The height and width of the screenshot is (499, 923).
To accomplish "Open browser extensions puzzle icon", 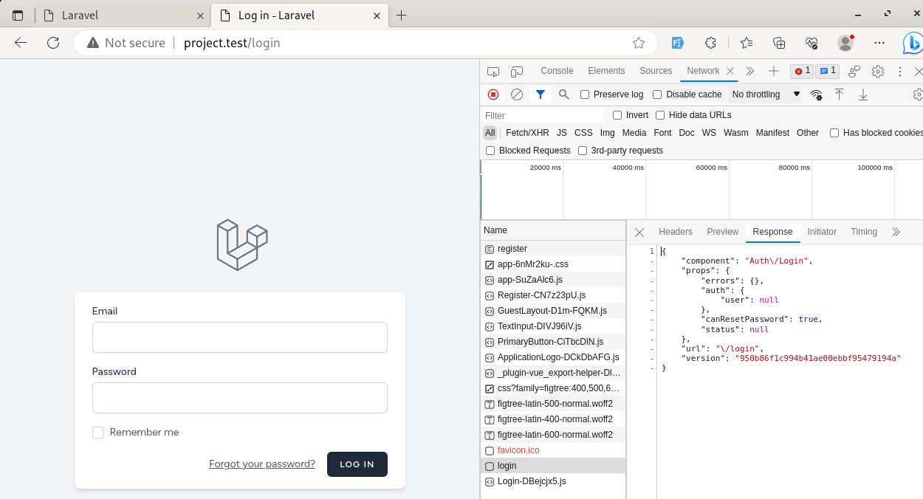I will [x=711, y=43].
